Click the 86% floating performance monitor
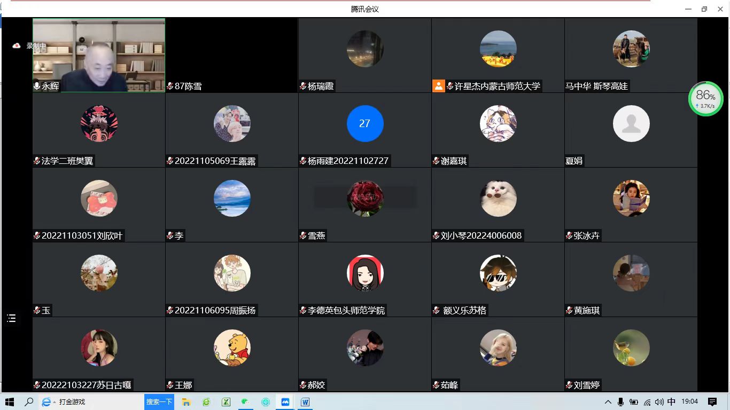The height and width of the screenshot is (410, 730). coord(705,98)
